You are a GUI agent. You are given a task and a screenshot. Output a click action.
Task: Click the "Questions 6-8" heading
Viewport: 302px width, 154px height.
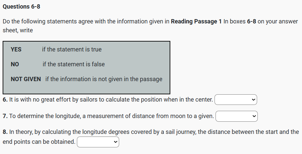(21, 7)
